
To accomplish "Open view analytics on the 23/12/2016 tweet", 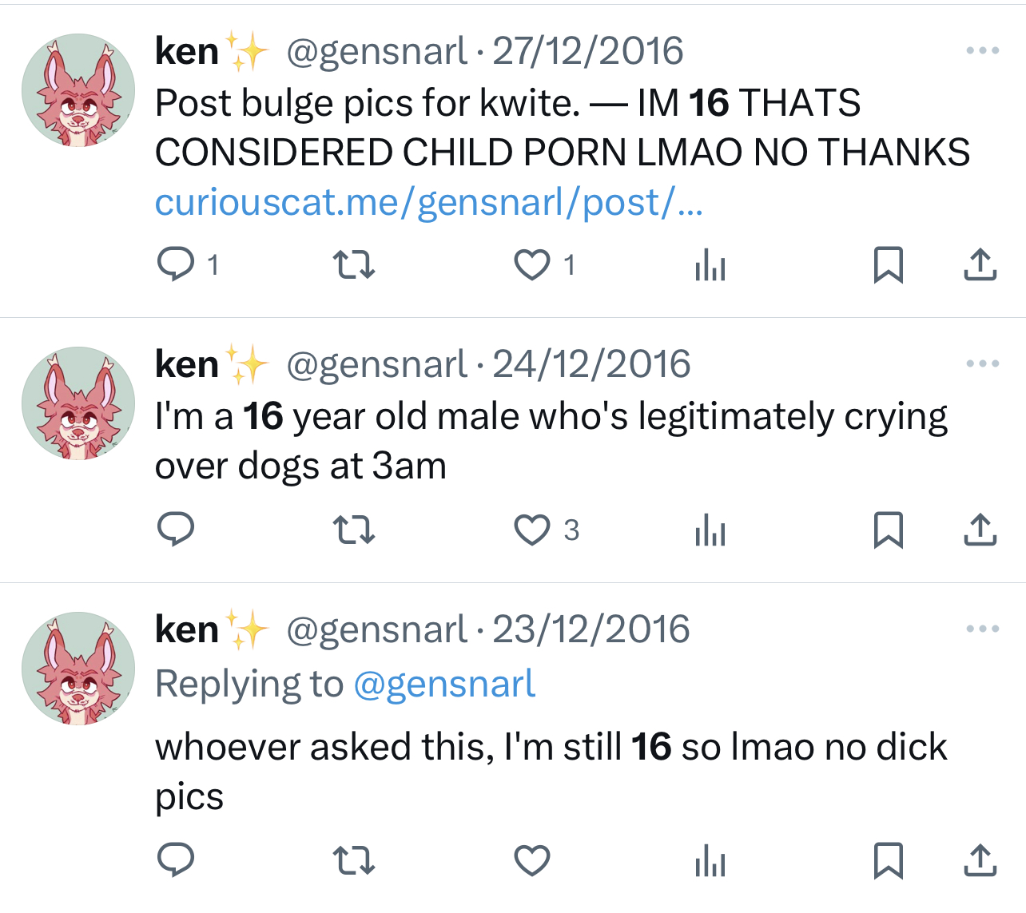I will (x=710, y=861).
